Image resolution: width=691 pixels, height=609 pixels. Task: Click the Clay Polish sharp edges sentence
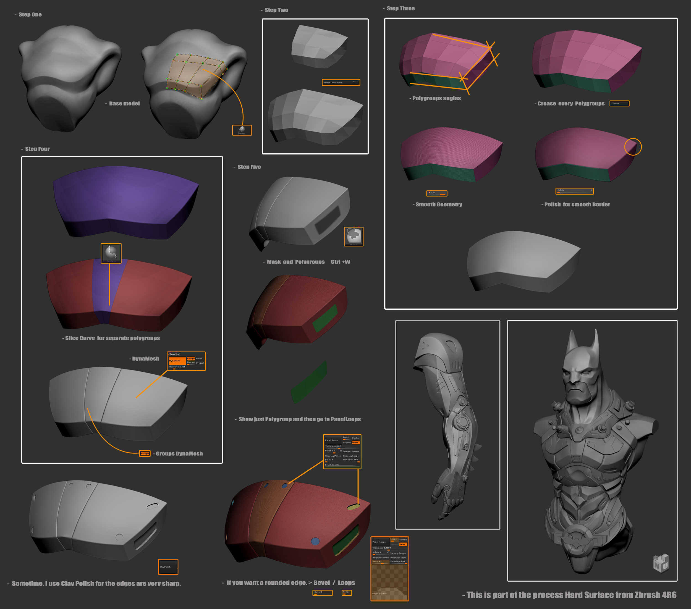point(96,584)
